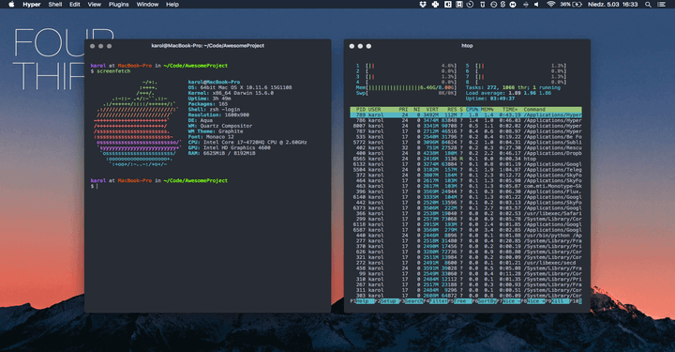Click the RES column header
The height and width of the screenshot is (352, 675).
[452, 110]
